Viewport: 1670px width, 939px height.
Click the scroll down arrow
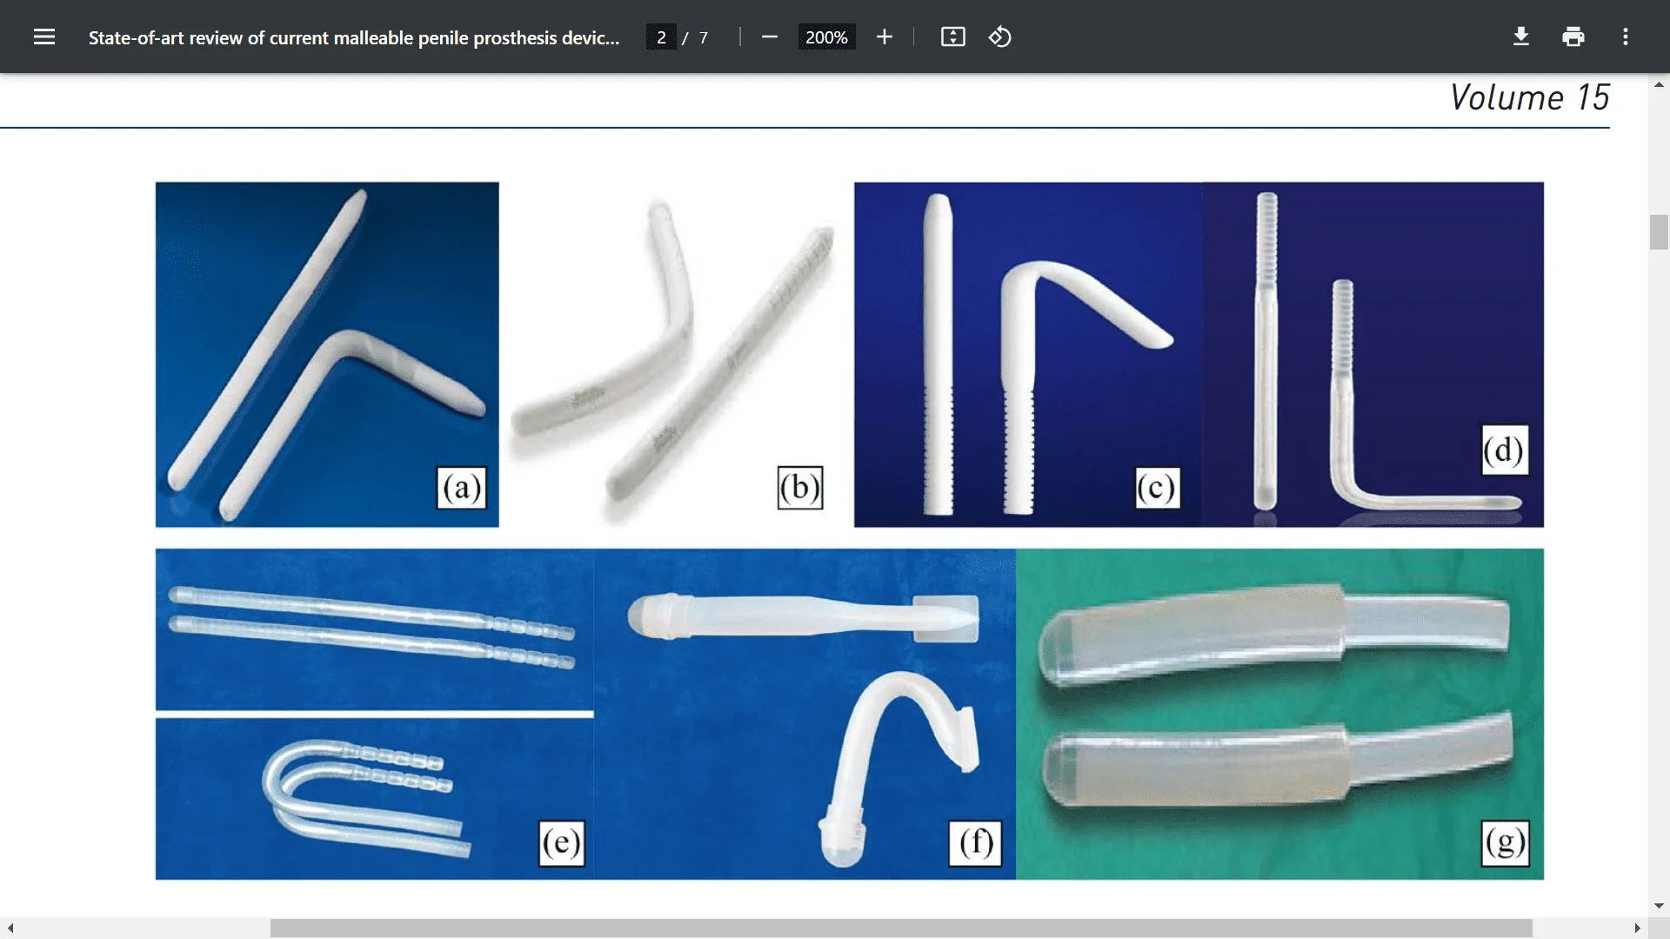[x=1658, y=904]
